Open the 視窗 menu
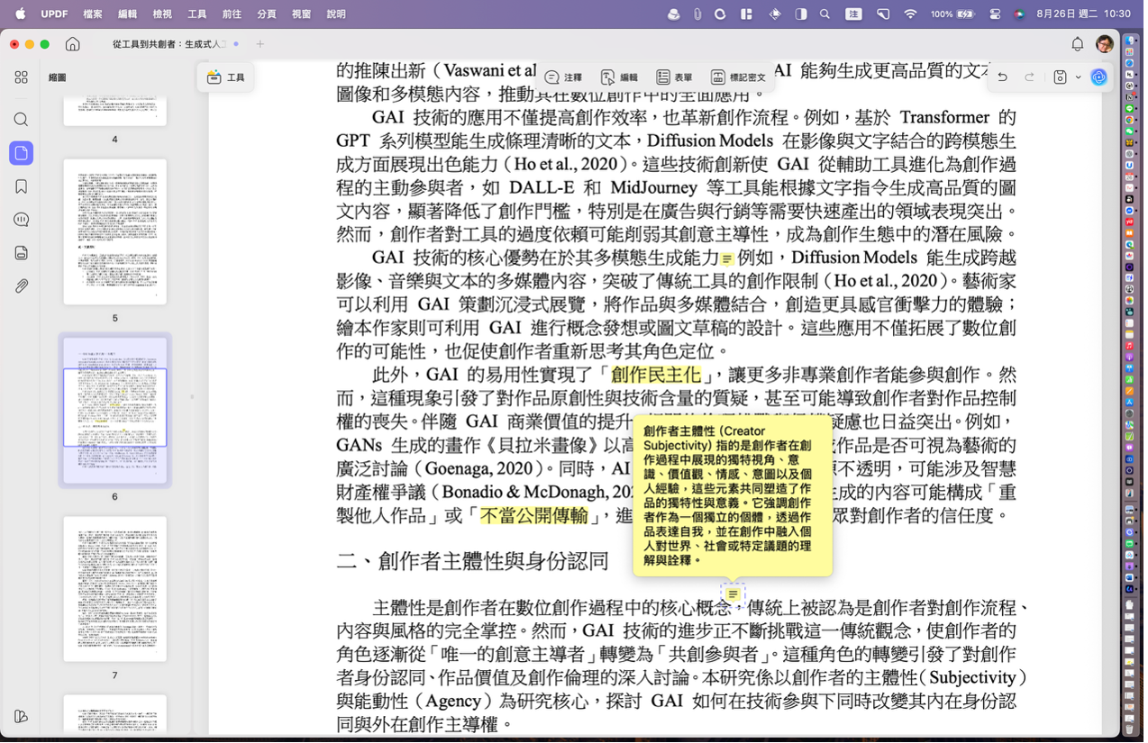 (x=302, y=14)
